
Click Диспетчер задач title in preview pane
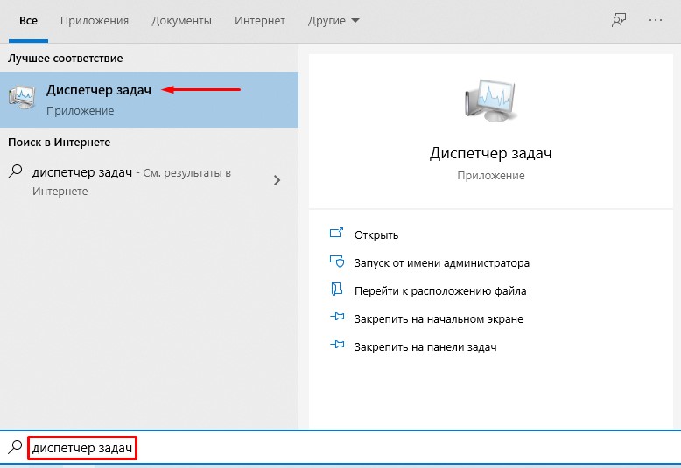point(491,153)
